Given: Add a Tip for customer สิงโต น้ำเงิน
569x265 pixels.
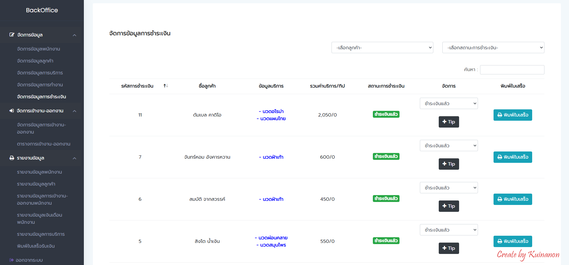Looking at the screenshot, I should point(448,248).
